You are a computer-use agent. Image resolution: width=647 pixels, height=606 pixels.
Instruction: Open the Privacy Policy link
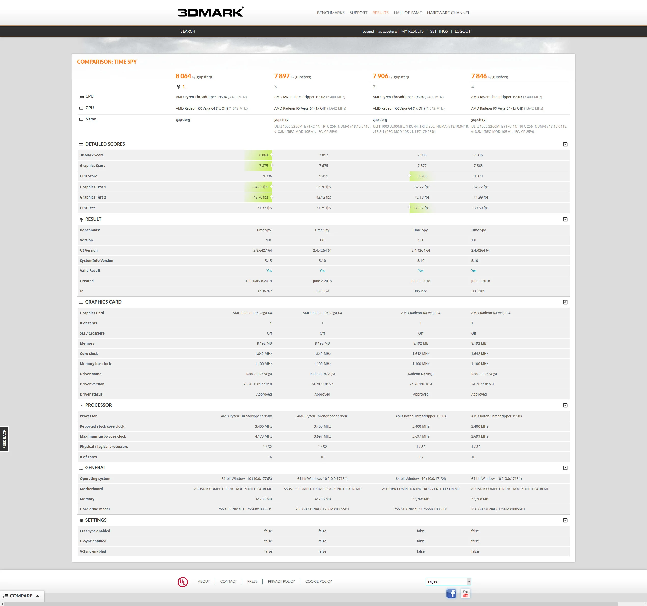coord(281,581)
